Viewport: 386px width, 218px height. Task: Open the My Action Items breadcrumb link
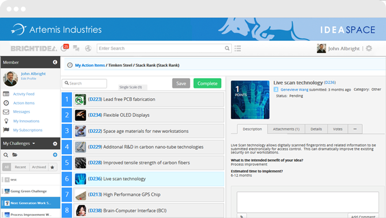pos(90,65)
